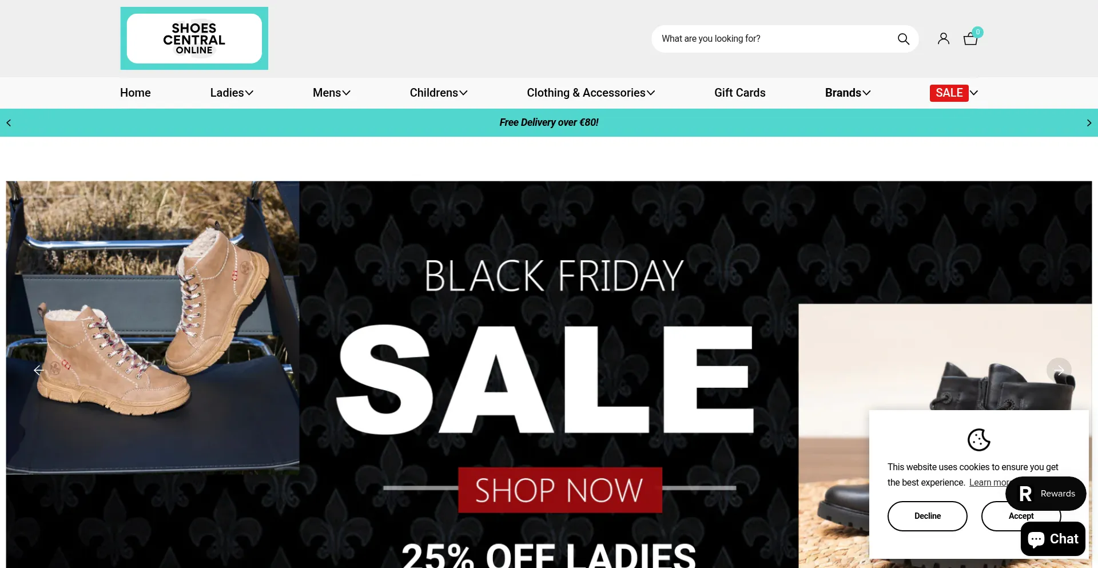Image resolution: width=1098 pixels, height=568 pixels.
Task: Expand the Mens menu dropdown
Action: (332, 93)
